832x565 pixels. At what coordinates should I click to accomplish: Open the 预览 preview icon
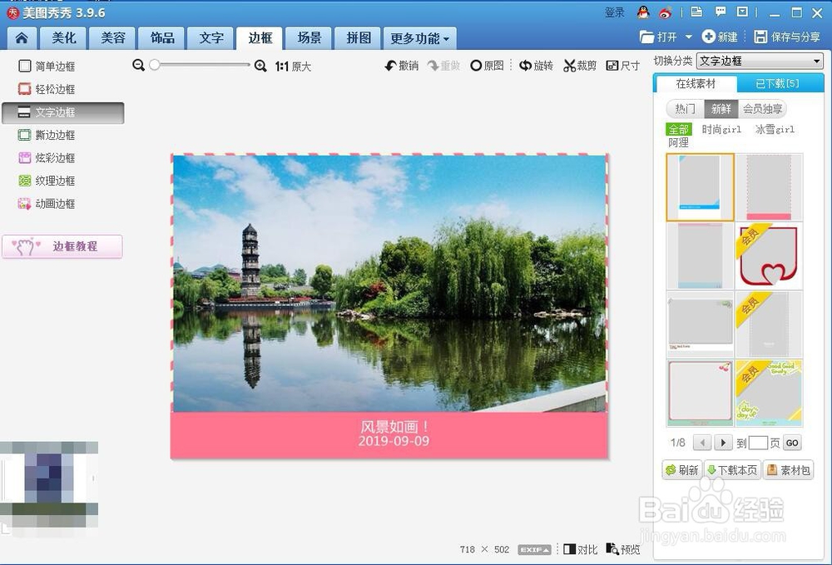(x=622, y=549)
